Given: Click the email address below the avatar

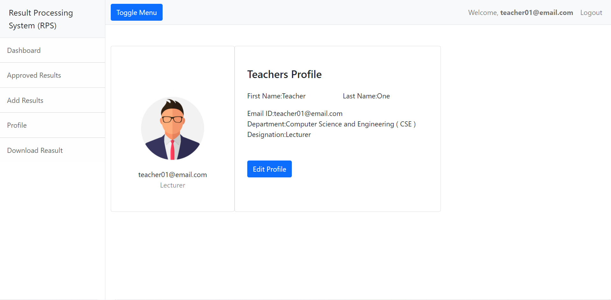Looking at the screenshot, I should point(172,175).
